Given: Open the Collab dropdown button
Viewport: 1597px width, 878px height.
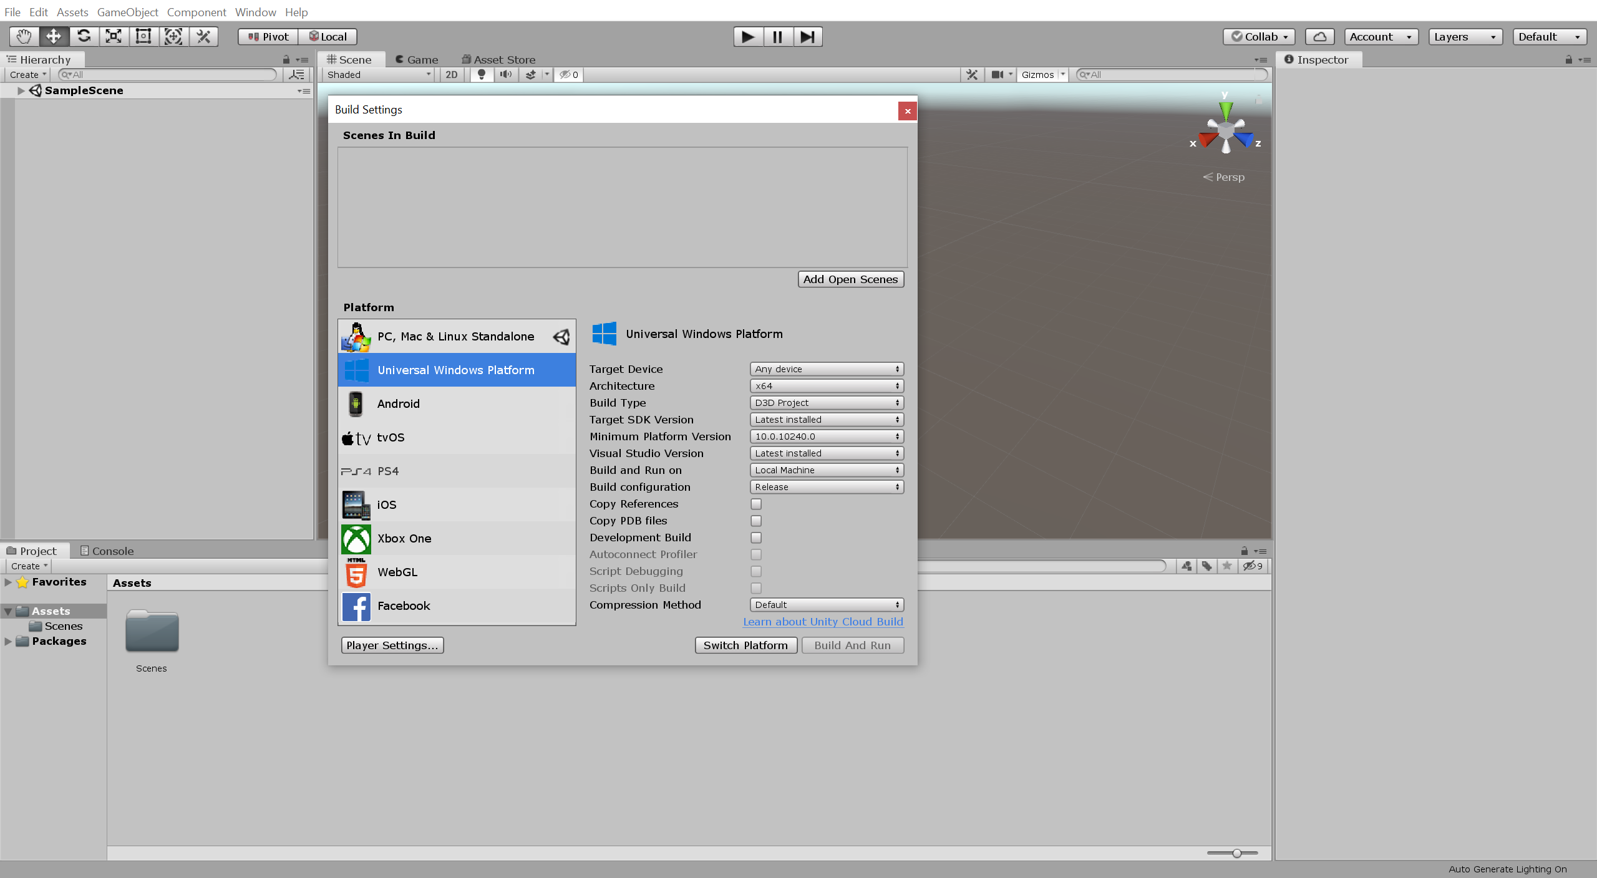Looking at the screenshot, I should point(1260,37).
